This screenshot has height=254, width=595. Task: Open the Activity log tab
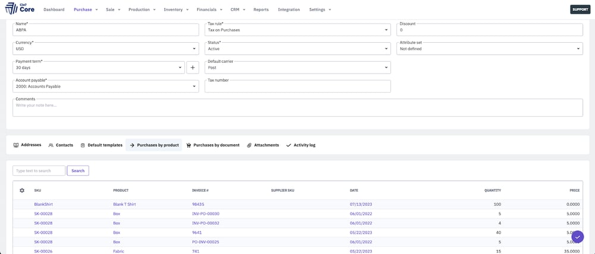(x=301, y=145)
